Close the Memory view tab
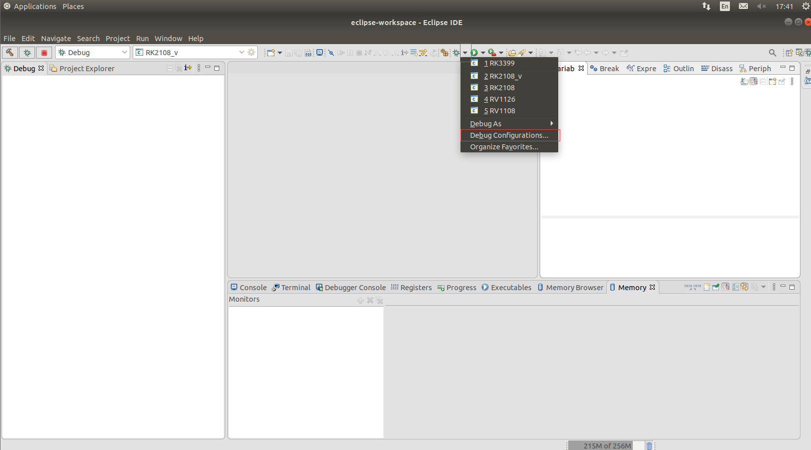 tap(652, 287)
